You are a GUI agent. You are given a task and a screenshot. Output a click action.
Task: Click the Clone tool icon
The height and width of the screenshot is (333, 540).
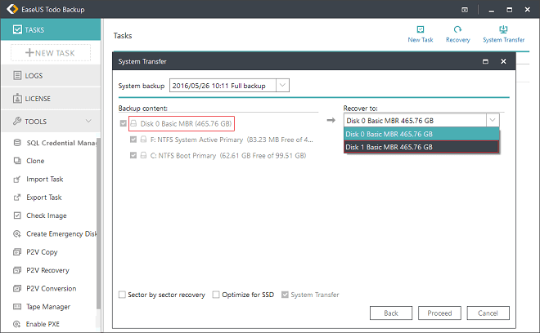pos(17,161)
